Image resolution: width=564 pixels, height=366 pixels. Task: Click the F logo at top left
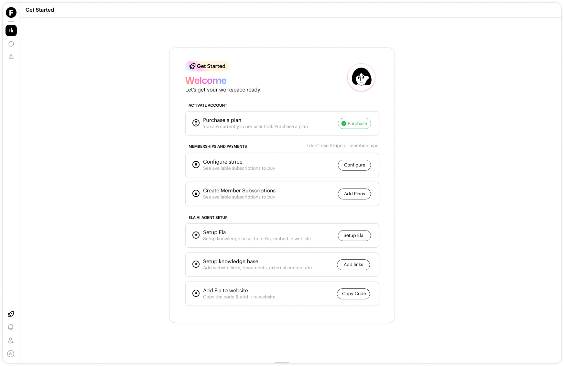pos(11,13)
